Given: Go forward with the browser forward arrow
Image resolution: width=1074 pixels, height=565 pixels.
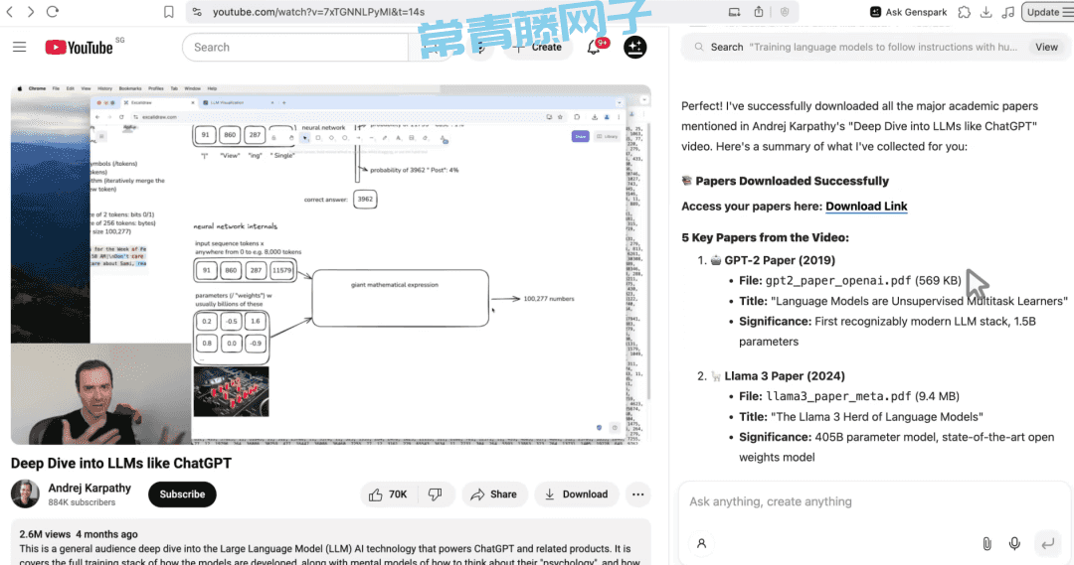Looking at the screenshot, I should (x=31, y=12).
